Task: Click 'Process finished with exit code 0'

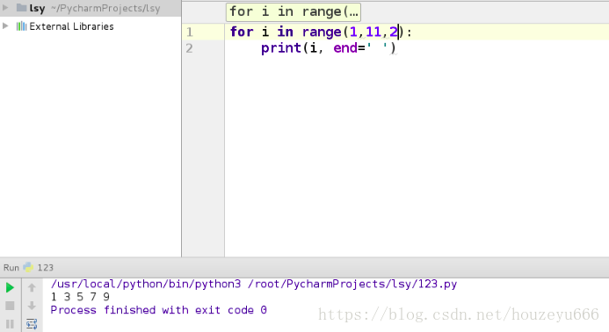Action: [158, 310]
